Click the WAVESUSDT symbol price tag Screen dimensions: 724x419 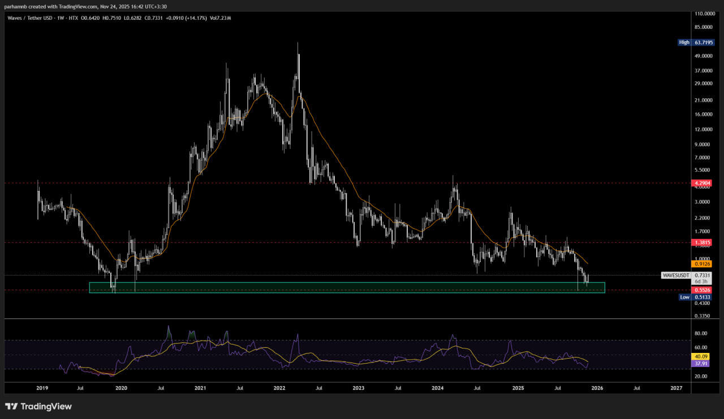tap(676, 276)
